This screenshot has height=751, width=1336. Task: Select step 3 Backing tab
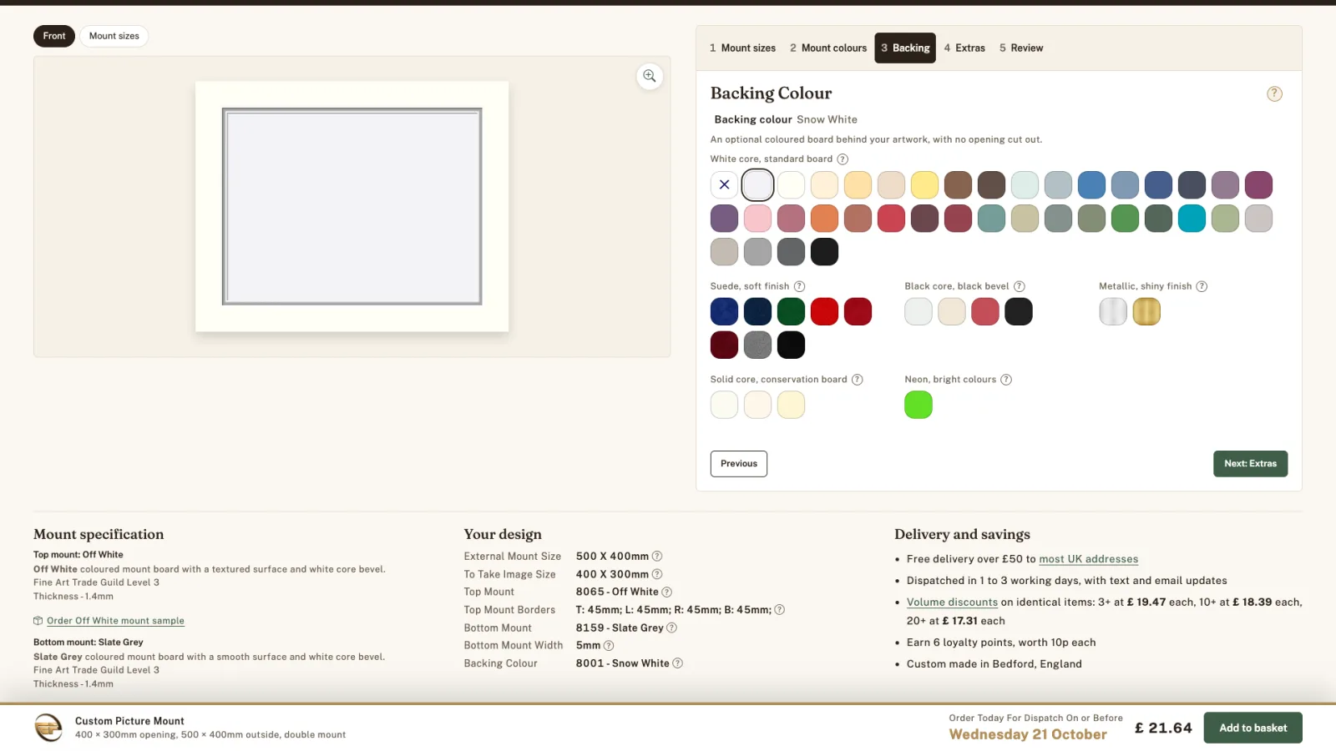905,48
